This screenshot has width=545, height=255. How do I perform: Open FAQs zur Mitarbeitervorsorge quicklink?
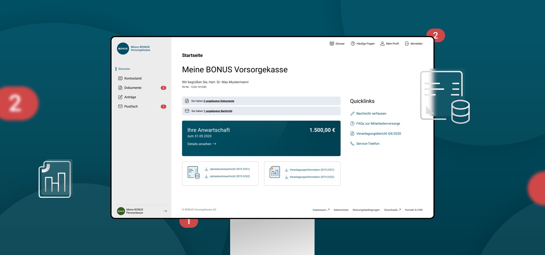point(378,124)
